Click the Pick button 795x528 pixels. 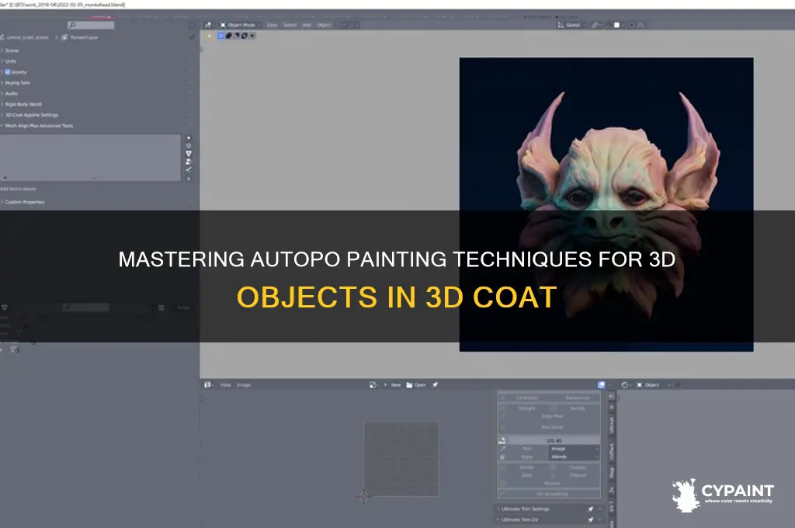[527, 449]
